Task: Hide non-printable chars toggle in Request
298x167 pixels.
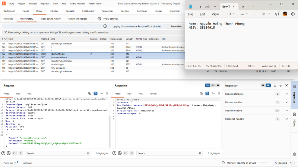Action: (x=89, y=94)
